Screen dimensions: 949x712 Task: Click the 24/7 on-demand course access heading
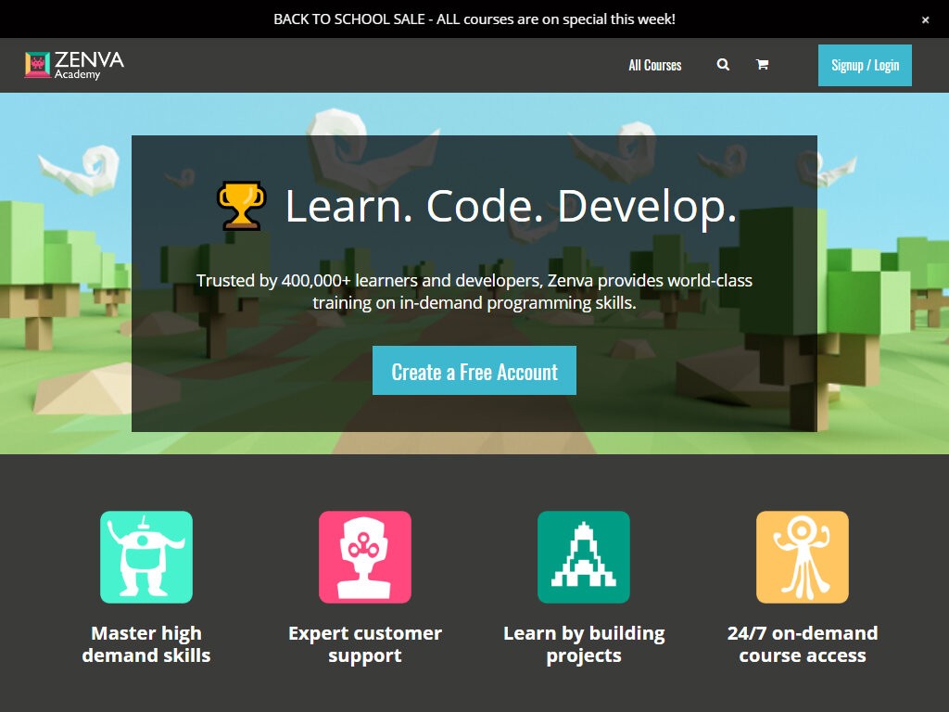click(x=803, y=644)
